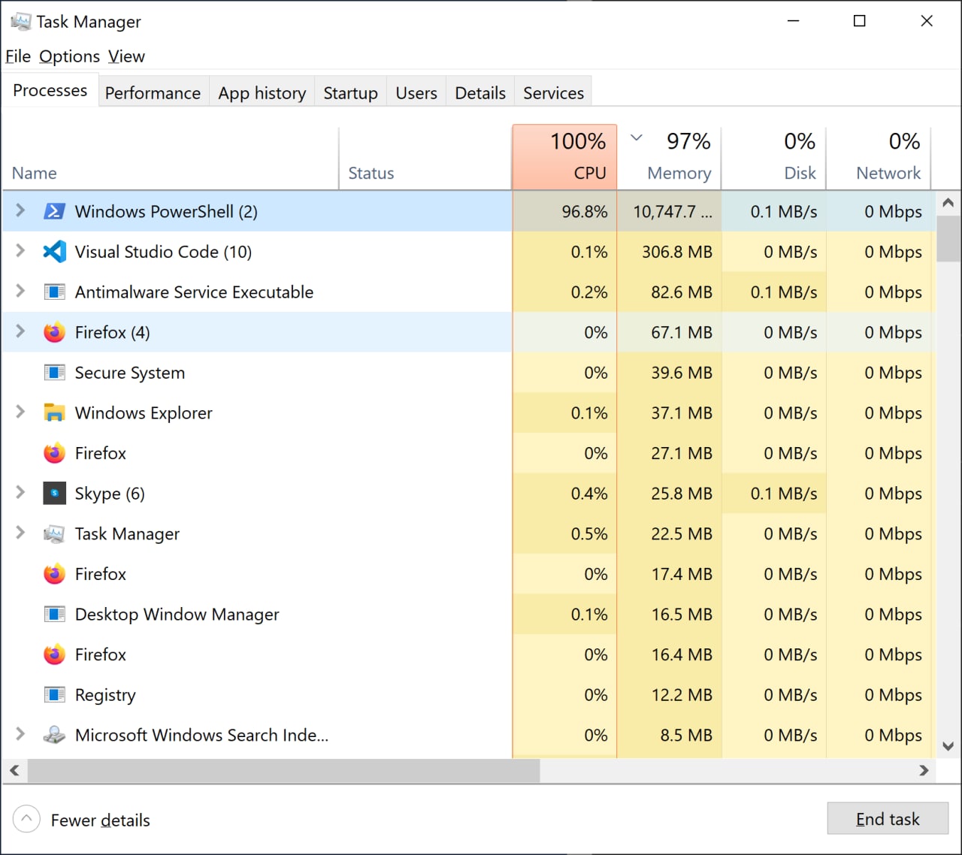The height and width of the screenshot is (855, 962).
Task: Click the End task button
Action: click(x=888, y=818)
